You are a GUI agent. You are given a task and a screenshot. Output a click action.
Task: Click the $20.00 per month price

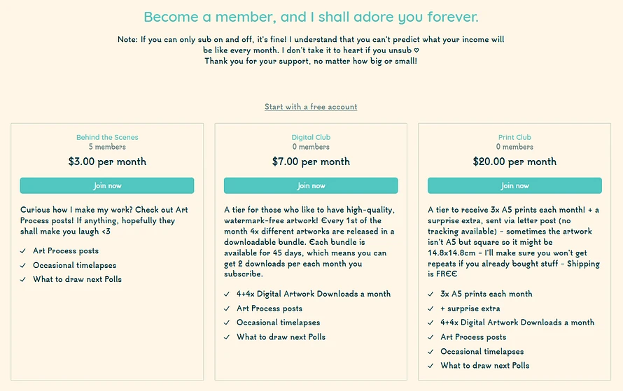pyautogui.click(x=514, y=162)
